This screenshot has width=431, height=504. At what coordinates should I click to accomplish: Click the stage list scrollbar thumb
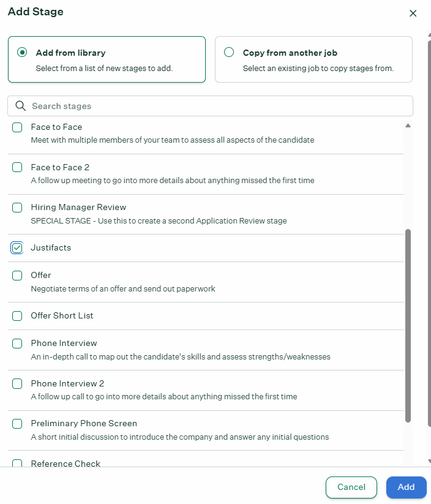tap(408, 326)
